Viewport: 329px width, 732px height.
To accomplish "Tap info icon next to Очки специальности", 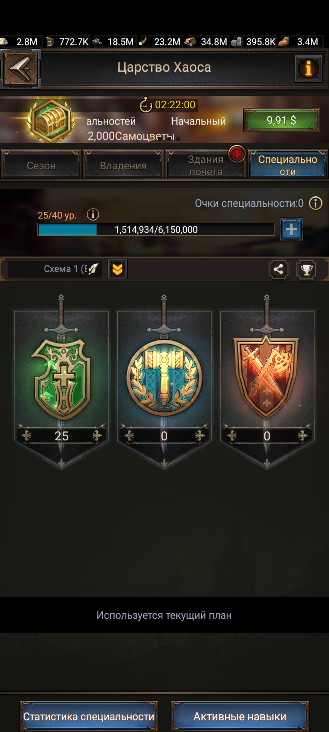I will click(x=316, y=203).
